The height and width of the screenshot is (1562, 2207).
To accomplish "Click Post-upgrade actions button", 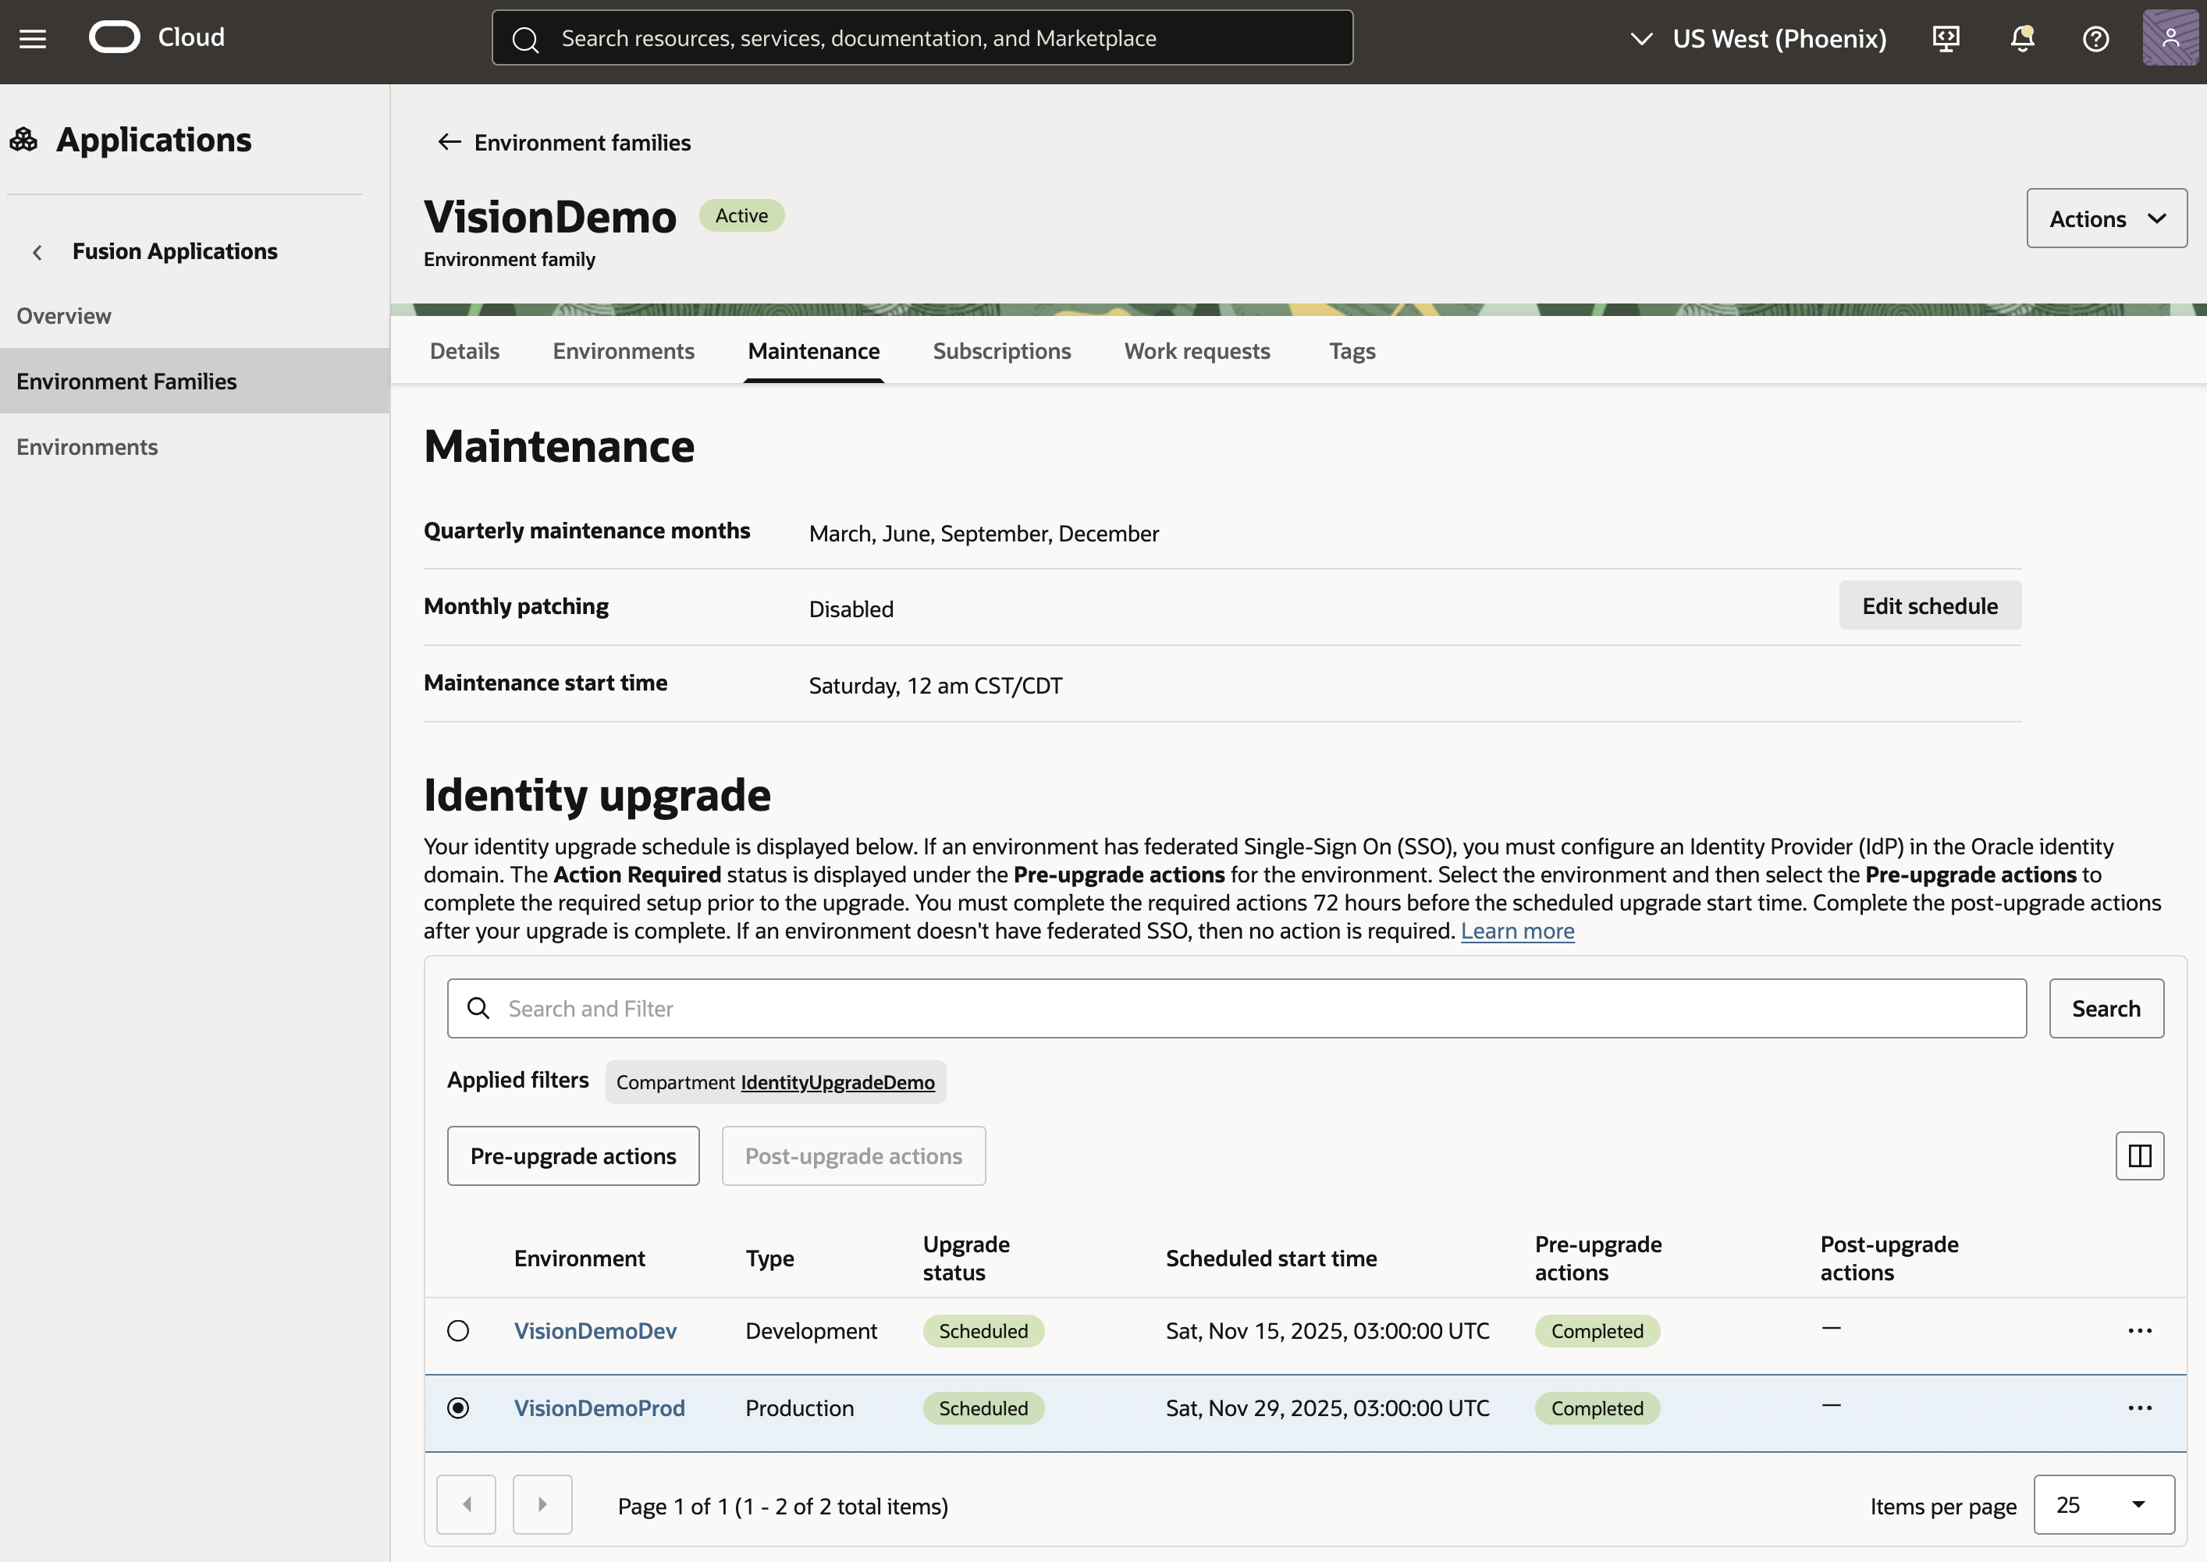I will 853,1156.
